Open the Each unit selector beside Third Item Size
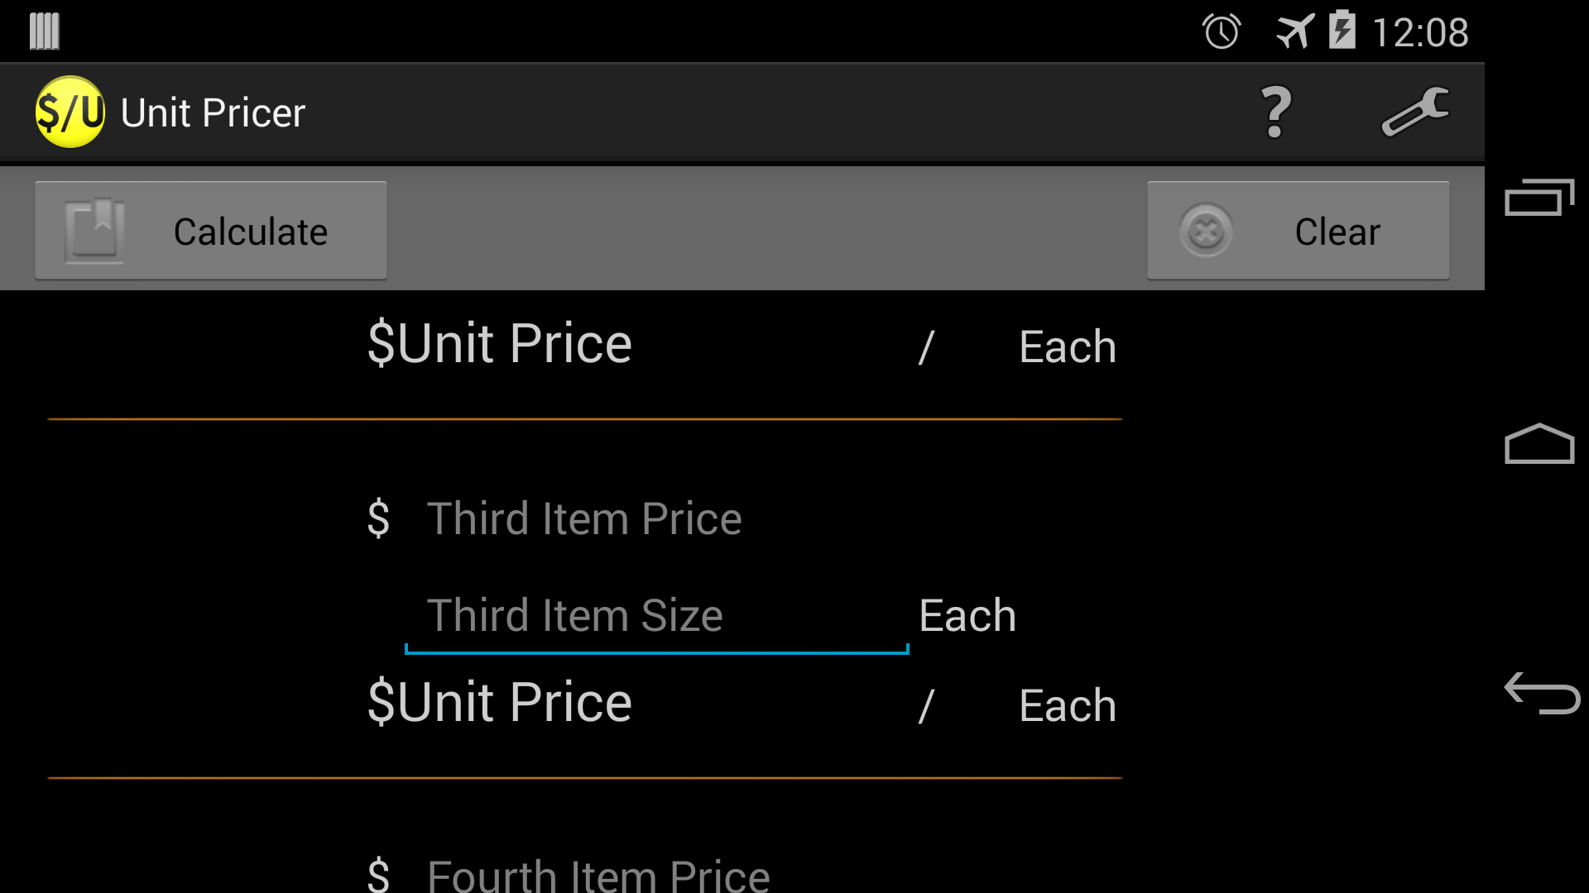1589x893 pixels. (x=967, y=614)
